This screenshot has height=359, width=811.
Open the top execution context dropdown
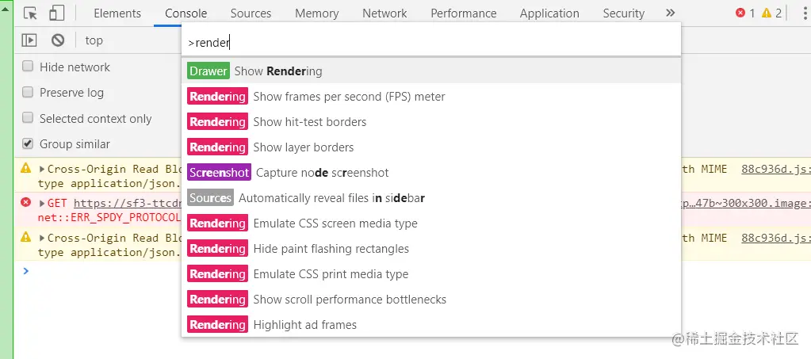(94, 40)
